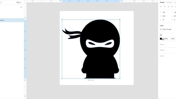
Task: Click the align right icon
Action: 168,7
